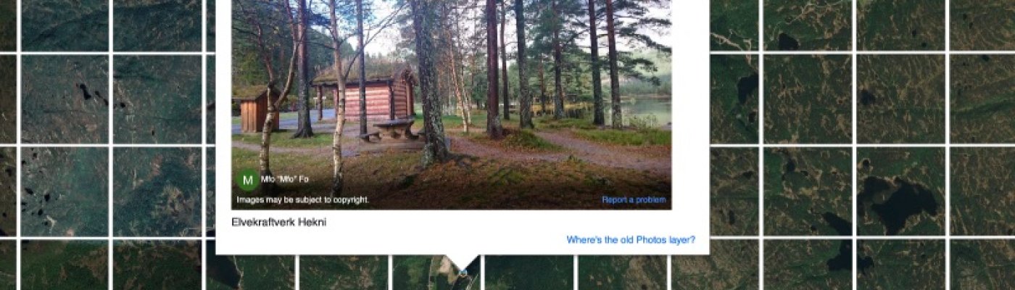Viewport: 1015px width, 290px height.
Task: Click the log cabin in the photo
Action: [x=365, y=94]
